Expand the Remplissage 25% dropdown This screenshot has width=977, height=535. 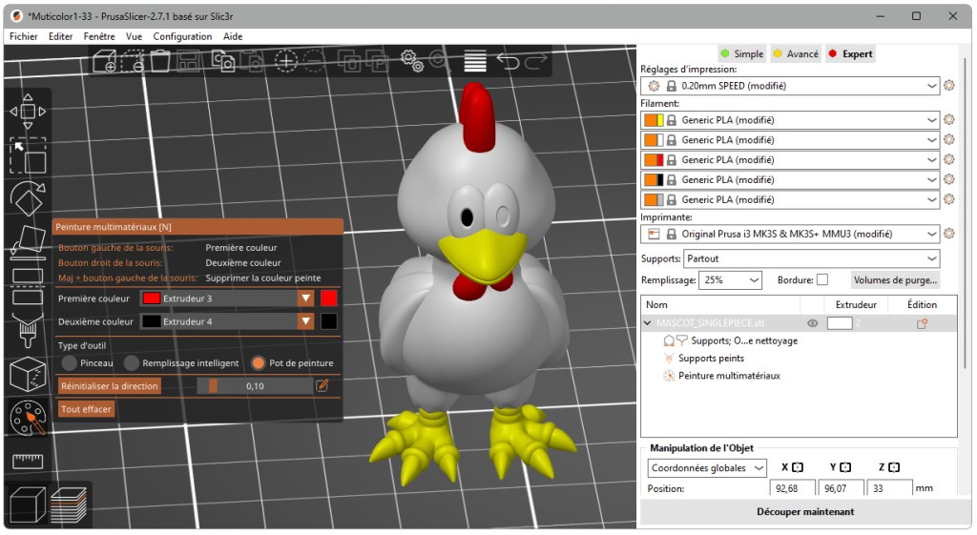point(731,280)
